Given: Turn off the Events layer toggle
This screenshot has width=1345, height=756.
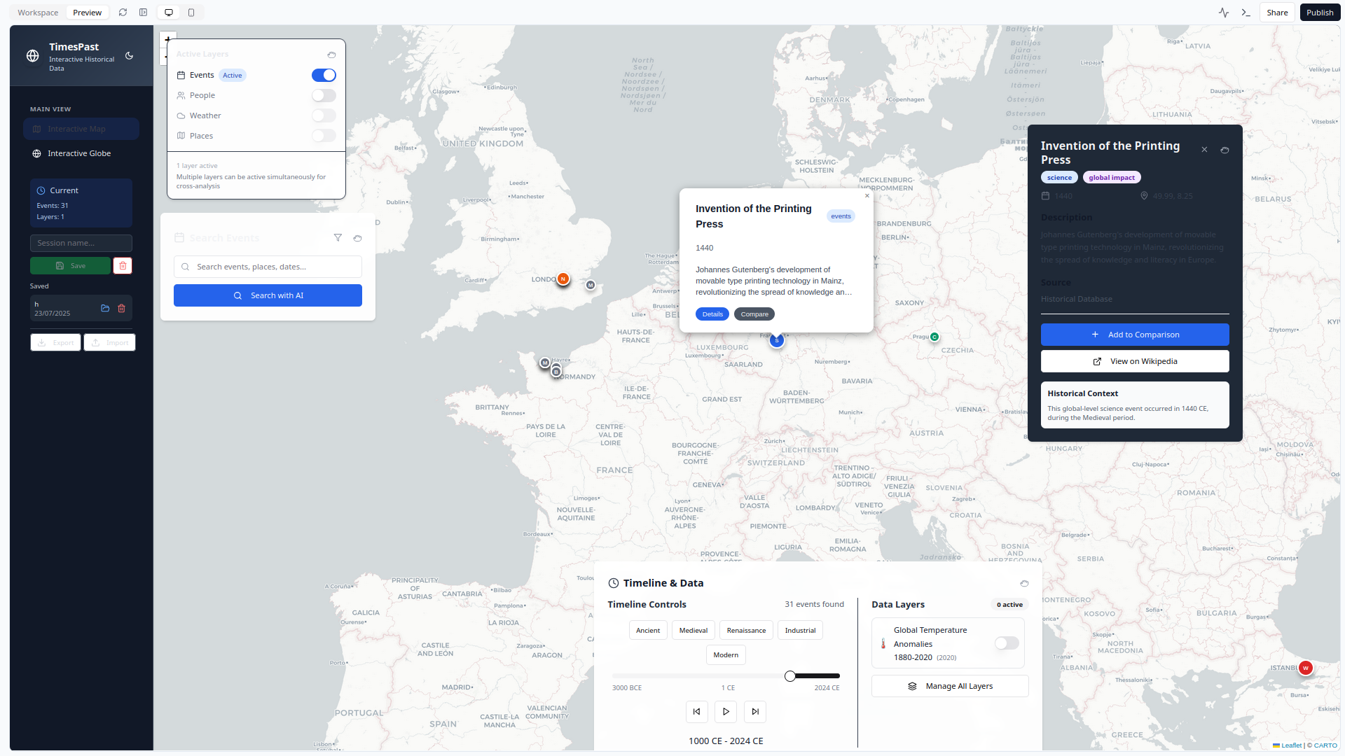Looking at the screenshot, I should click(324, 76).
